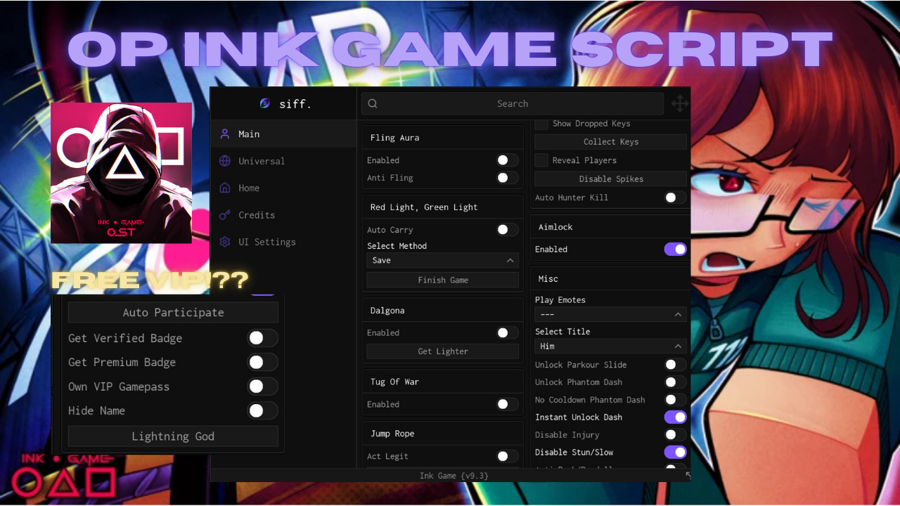Viewport: 900px width, 506px height.
Task: Click the Get Lighter button
Action: tap(442, 351)
